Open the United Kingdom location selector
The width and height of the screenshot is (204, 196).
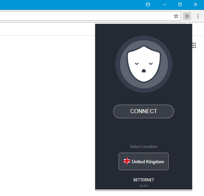tap(143, 162)
